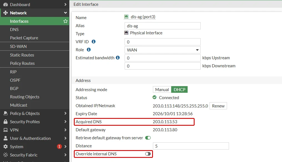The width and height of the screenshot is (282, 162).
Task: Expand the Dashboard menu chevron
Action: click(x=66, y=4)
